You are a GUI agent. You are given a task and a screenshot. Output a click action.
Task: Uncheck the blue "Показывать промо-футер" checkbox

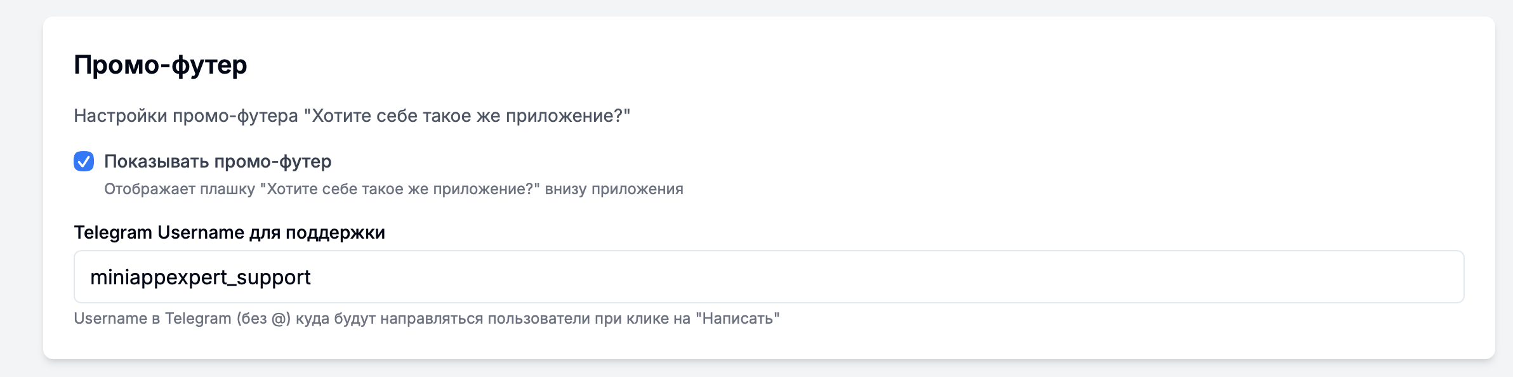tap(84, 161)
